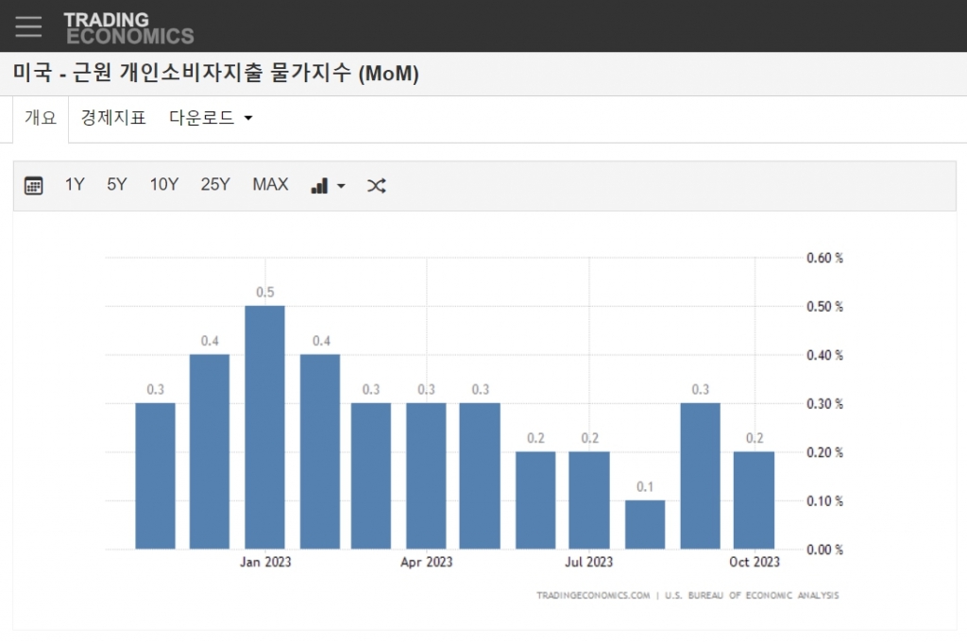Click the shuffle compare icon

(x=376, y=185)
